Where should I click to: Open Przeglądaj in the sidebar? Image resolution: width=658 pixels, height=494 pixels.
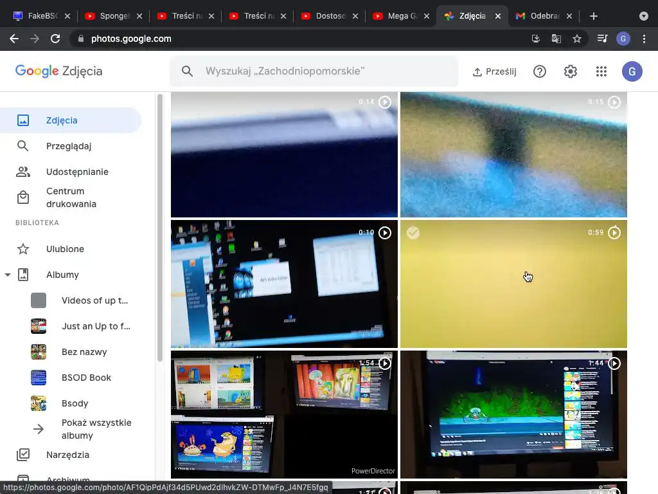(x=71, y=146)
